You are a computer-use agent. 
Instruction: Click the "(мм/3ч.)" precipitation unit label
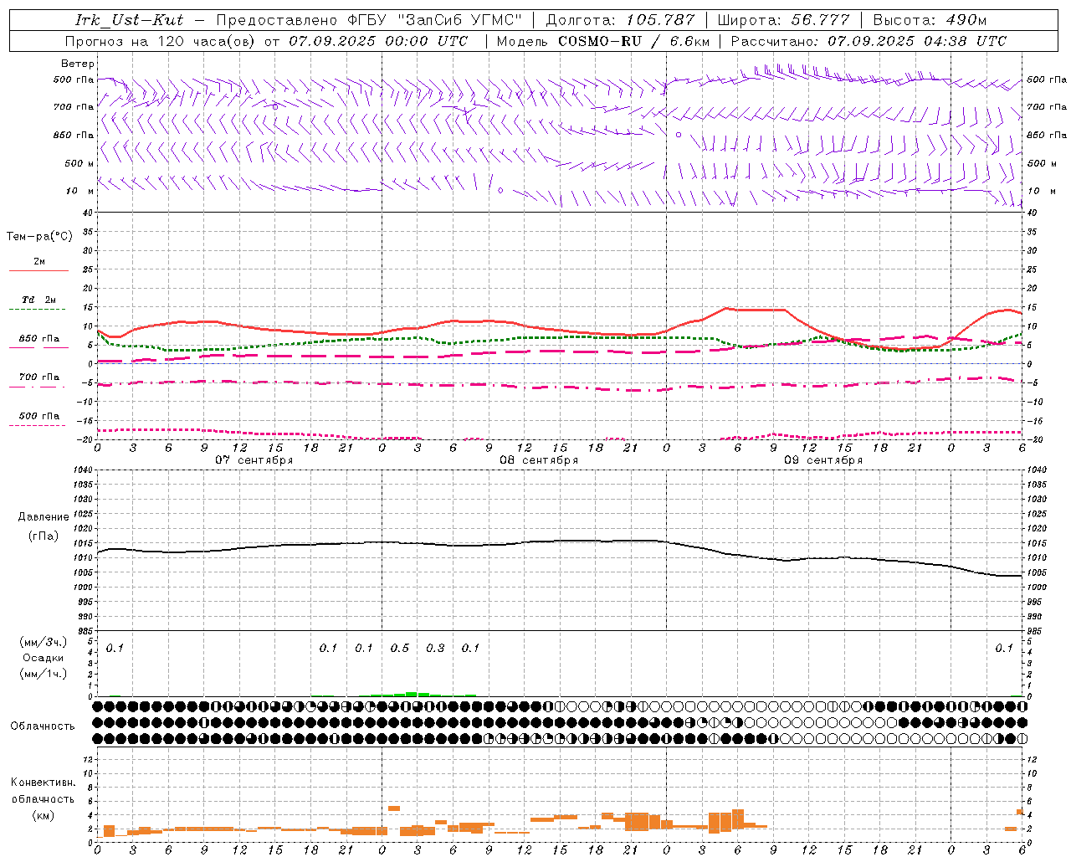tap(44, 642)
